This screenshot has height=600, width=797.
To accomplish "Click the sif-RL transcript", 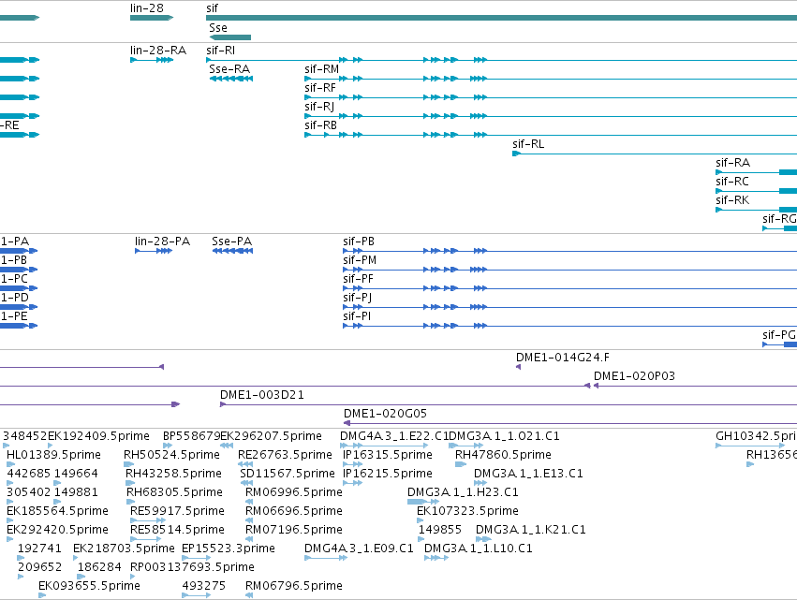I will [655, 154].
